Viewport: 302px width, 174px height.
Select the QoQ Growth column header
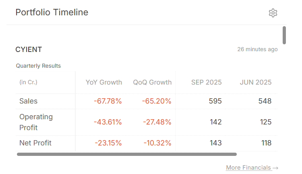point(152,82)
